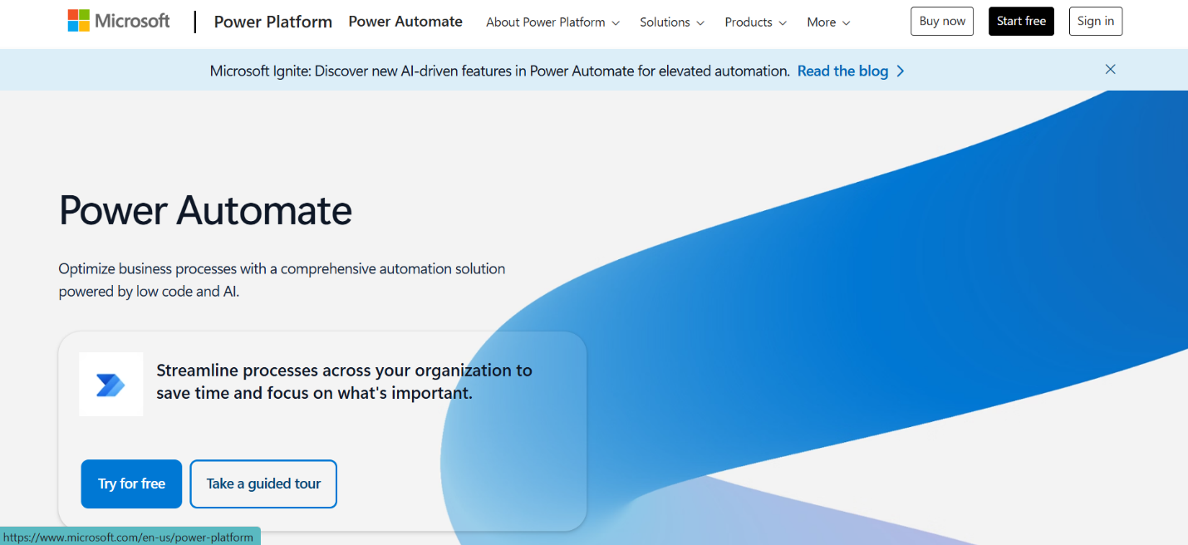Open the Power Automate nav link
Image resolution: width=1188 pixels, height=545 pixels.
click(x=405, y=22)
